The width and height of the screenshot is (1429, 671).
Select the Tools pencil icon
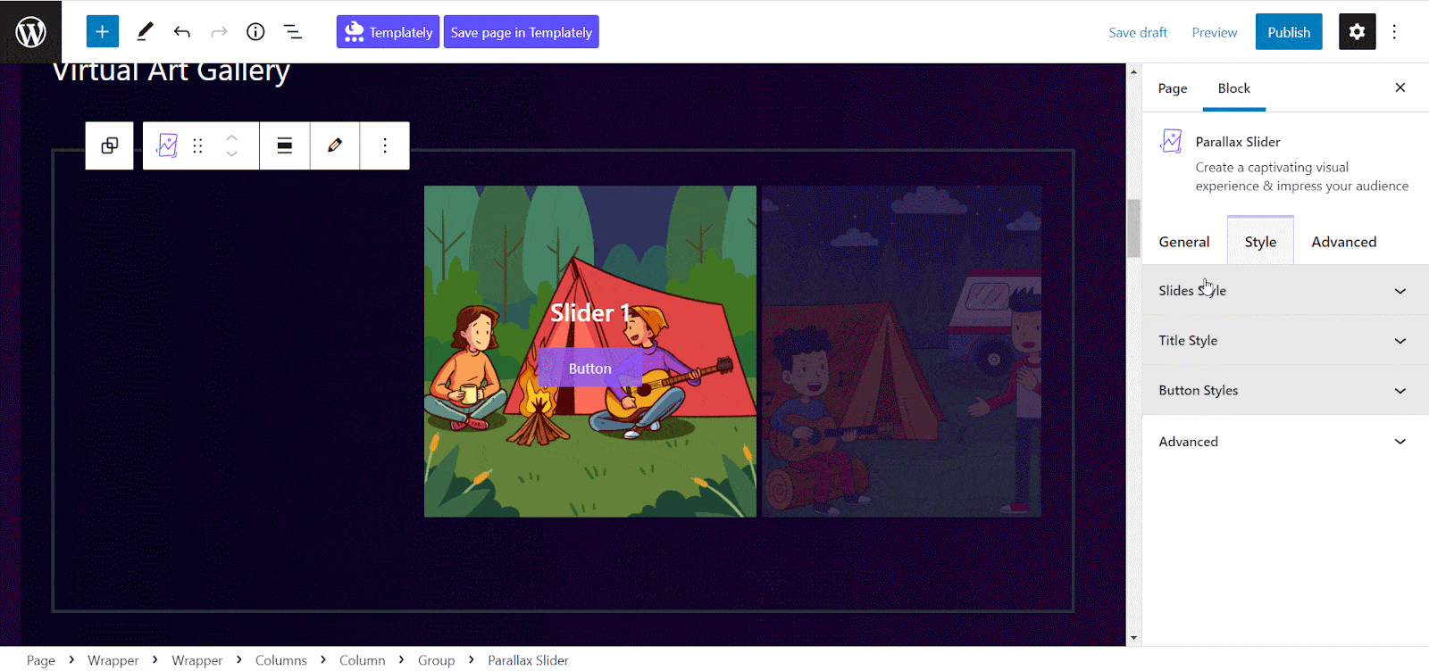pyautogui.click(x=145, y=32)
